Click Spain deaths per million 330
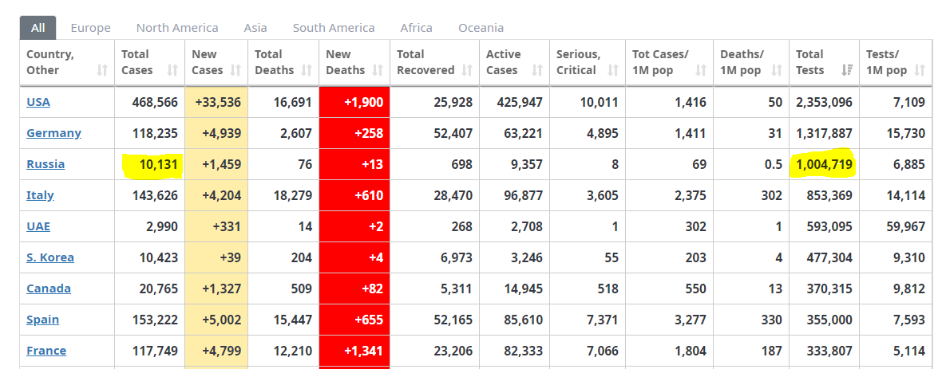This screenshot has height=369, width=942. point(772,320)
